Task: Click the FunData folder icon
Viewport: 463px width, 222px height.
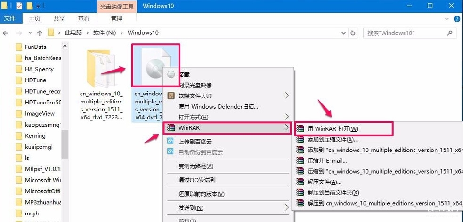Action: coord(19,47)
